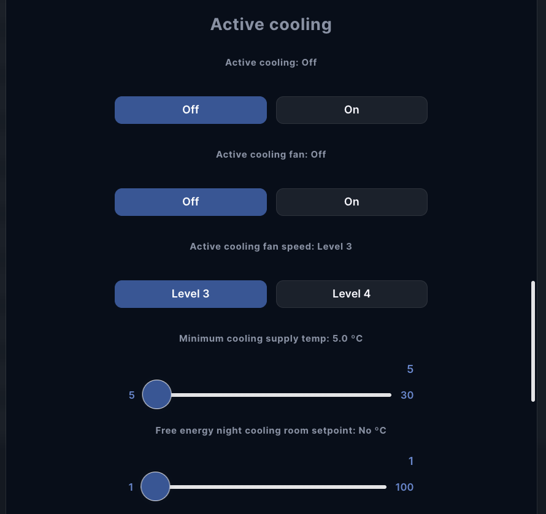Click the maximum value 100 beside setpoint slider
The image size is (546, 514).
pyautogui.click(x=404, y=487)
